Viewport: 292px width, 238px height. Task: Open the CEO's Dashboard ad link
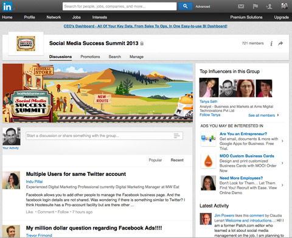point(145,26)
